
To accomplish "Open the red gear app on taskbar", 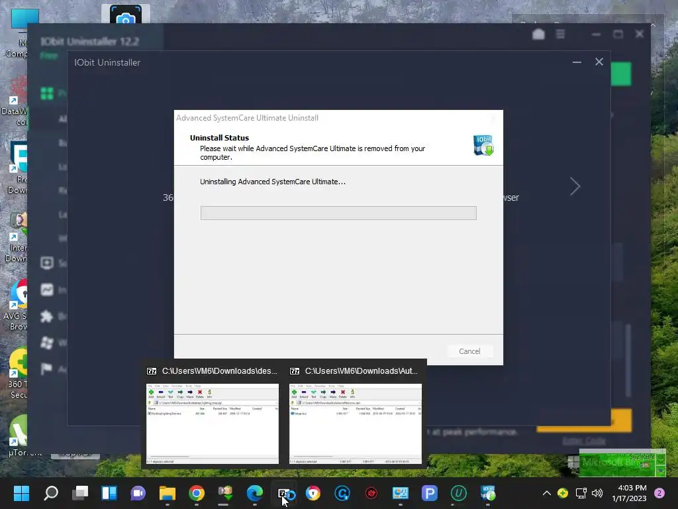I will (371, 493).
